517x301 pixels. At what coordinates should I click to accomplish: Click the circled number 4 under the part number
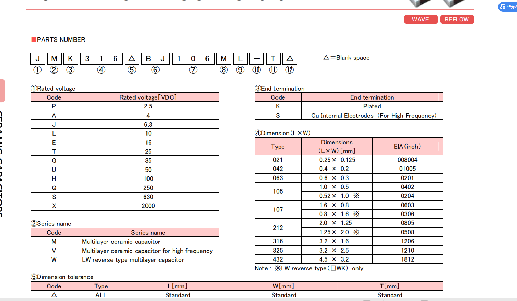101,70
